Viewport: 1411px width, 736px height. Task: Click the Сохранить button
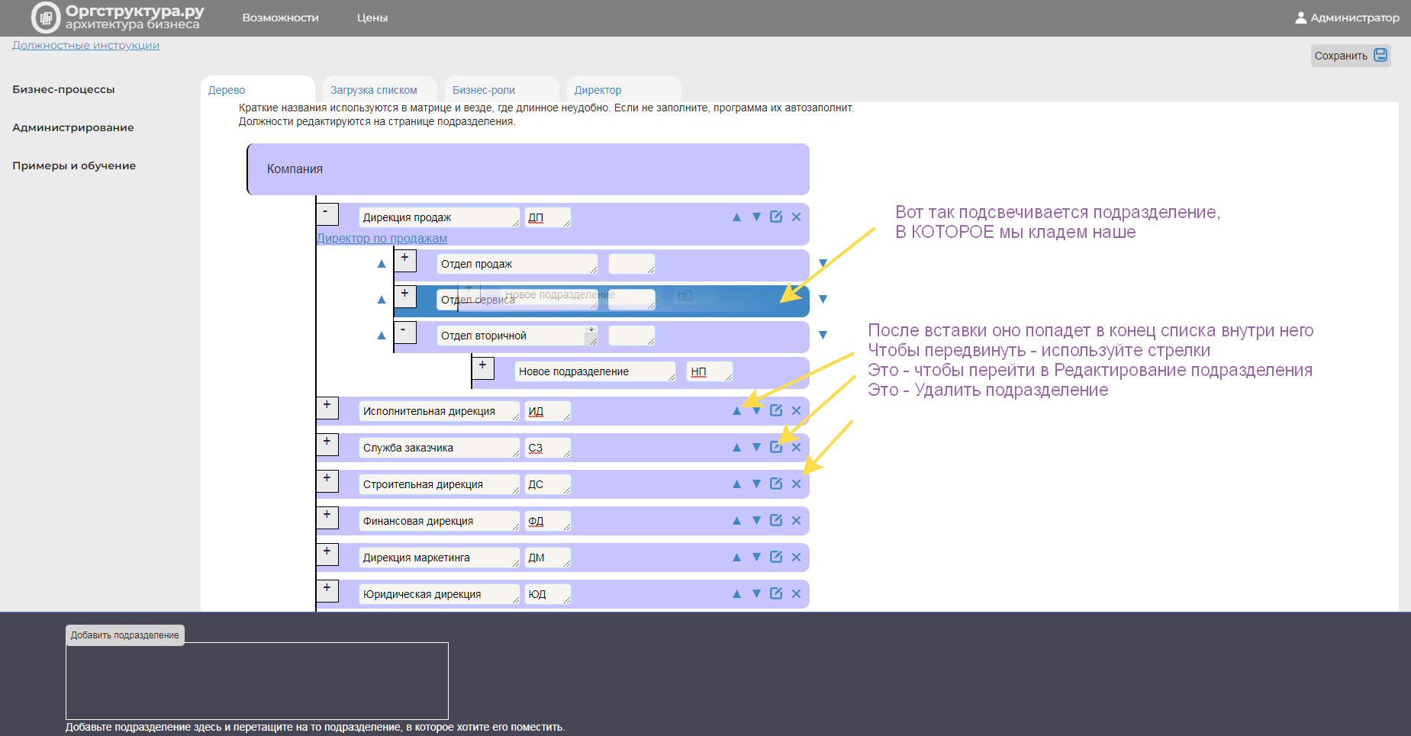tap(1351, 56)
